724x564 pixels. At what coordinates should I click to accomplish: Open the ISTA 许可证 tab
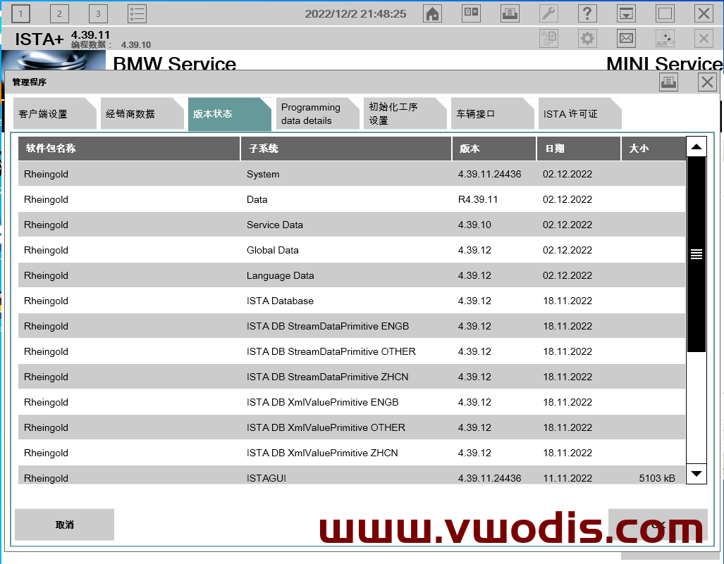point(580,113)
